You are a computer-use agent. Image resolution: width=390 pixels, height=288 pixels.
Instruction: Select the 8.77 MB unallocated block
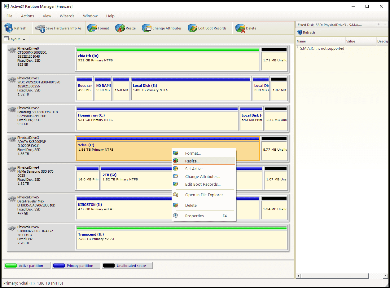(x=274, y=149)
